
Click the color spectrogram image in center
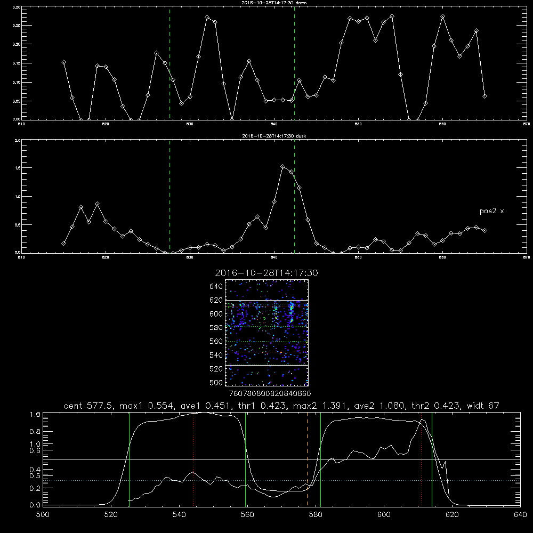click(266, 333)
